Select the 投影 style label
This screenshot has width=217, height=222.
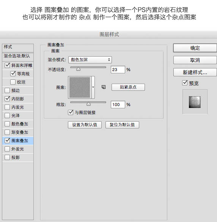pyautogui.click(x=16, y=157)
